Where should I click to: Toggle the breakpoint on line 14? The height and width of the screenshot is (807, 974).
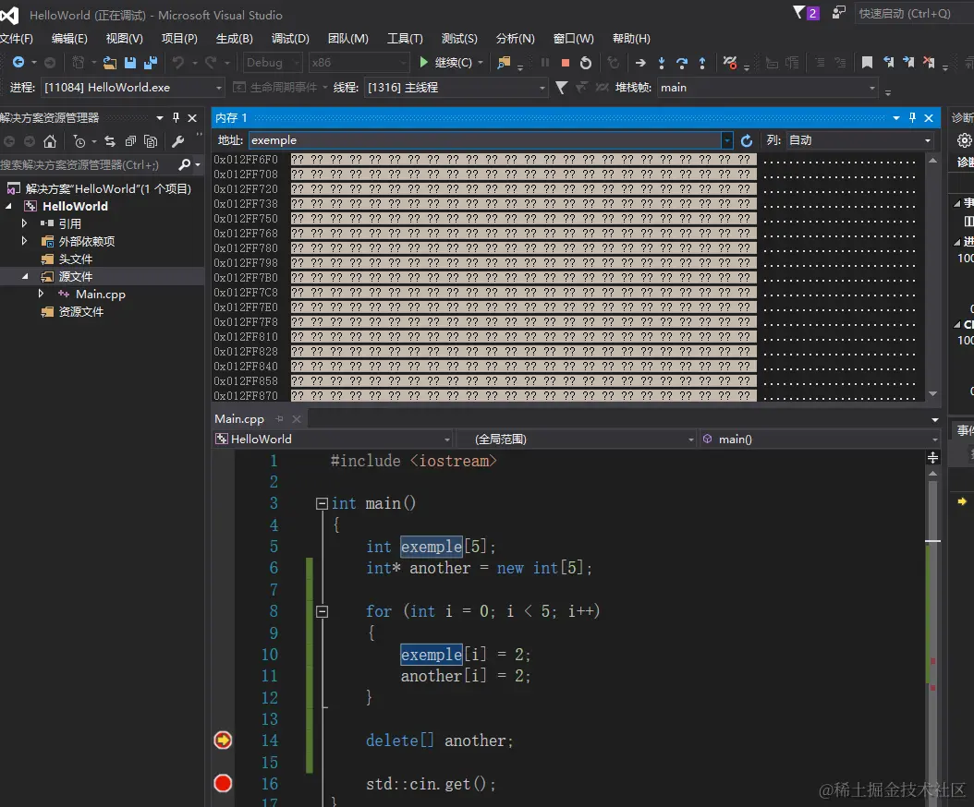tap(223, 741)
